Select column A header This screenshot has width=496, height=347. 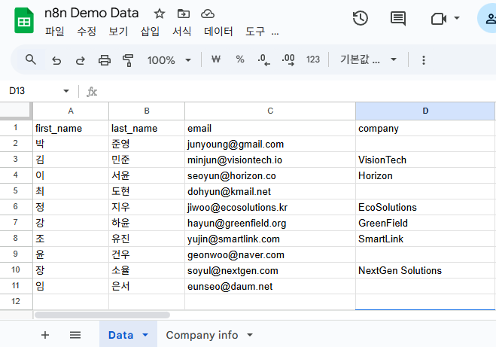tap(71, 111)
